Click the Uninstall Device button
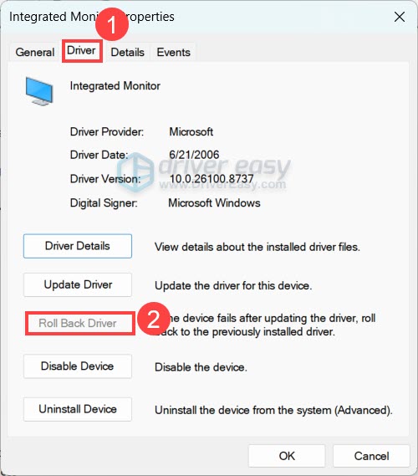The height and width of the screenshot is (476, 418). 78,409
